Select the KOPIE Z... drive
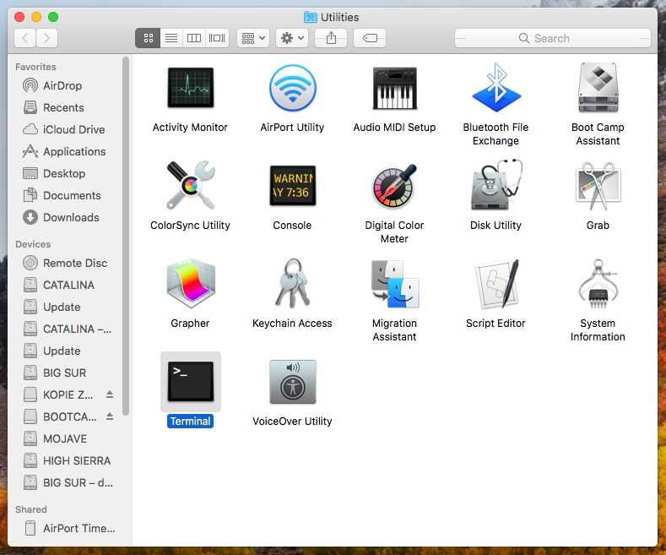The width and height of the screenshot is (666, 555). pyautogui.click(x=58, y=394)
